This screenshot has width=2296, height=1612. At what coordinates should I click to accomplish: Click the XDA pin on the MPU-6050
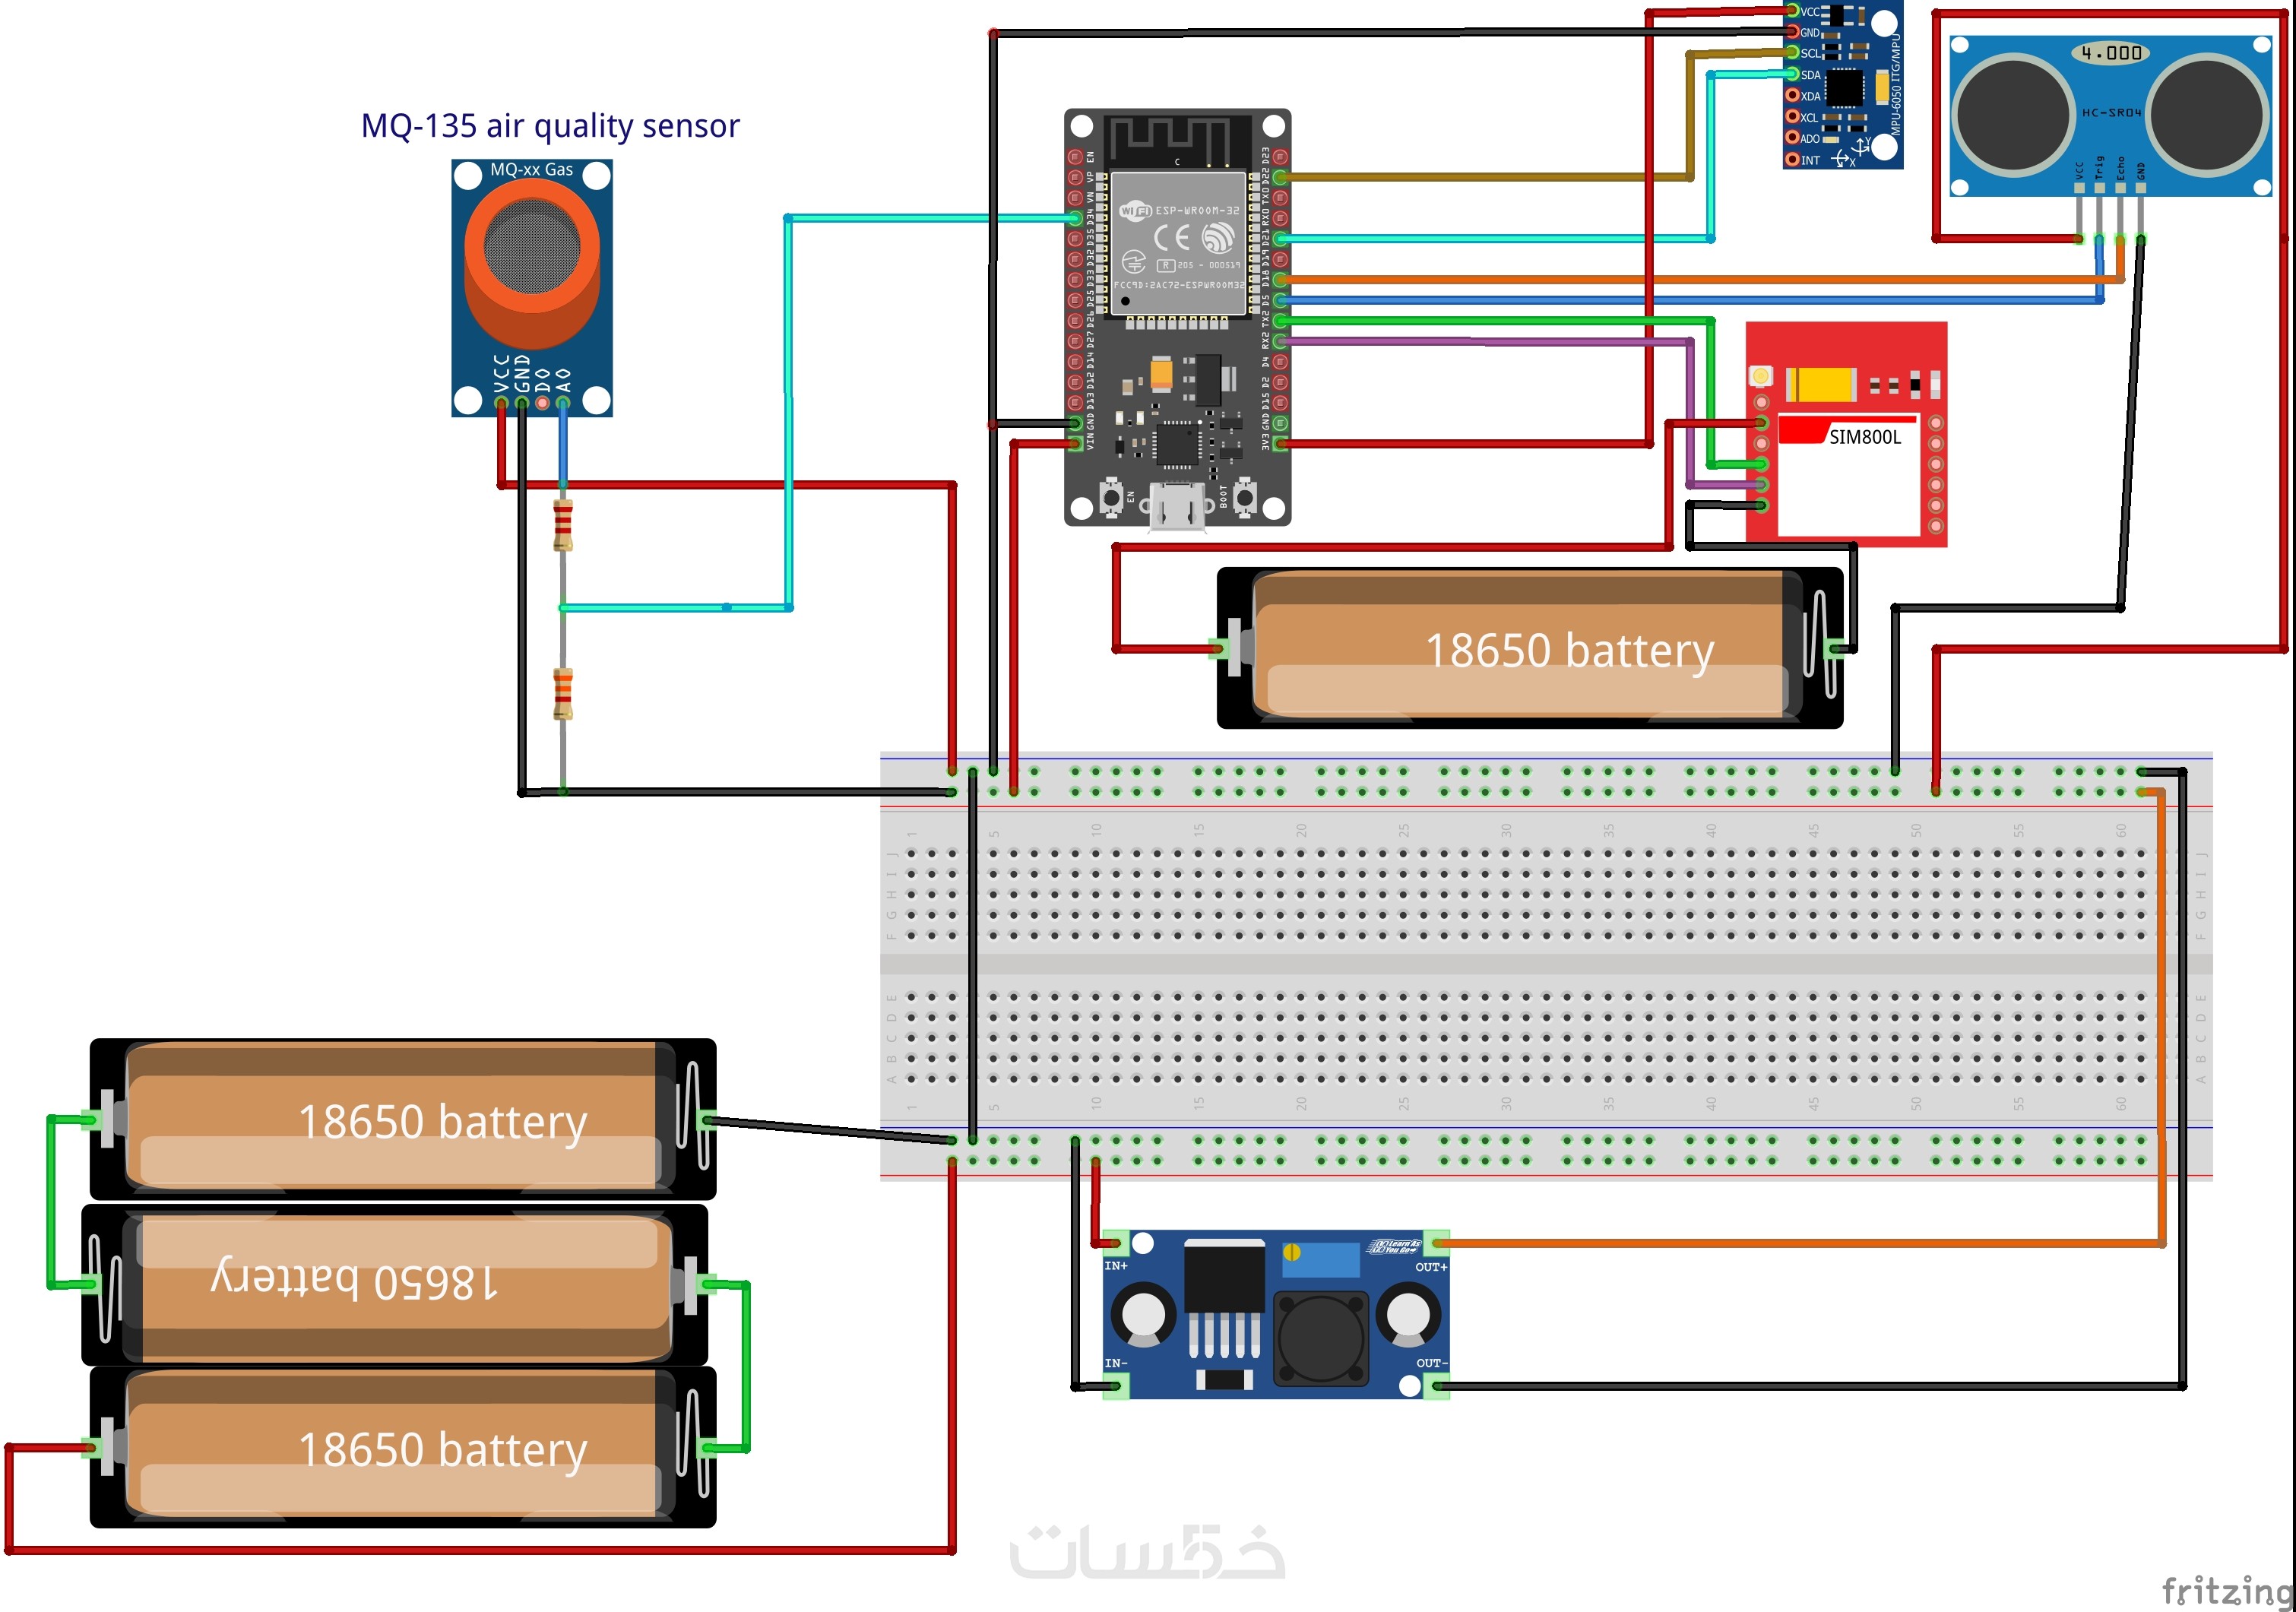pos(1793,95)
